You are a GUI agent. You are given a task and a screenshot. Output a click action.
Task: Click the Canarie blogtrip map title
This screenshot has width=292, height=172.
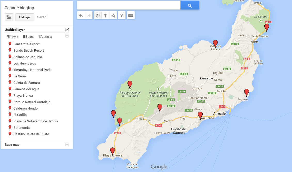click(19, 8)
